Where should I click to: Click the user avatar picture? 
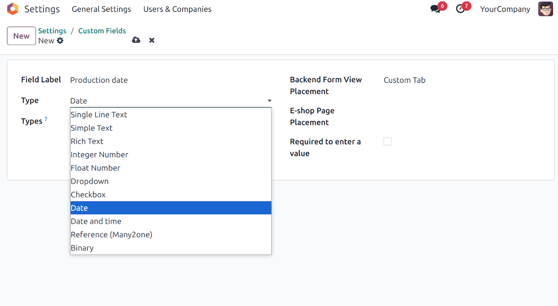click(545, 9)
